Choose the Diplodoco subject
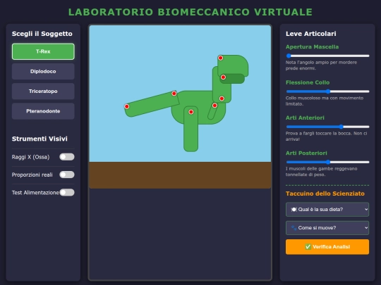The width and height of the screenshot is (381, 285). pyautogui.click(x=43, y=72)
